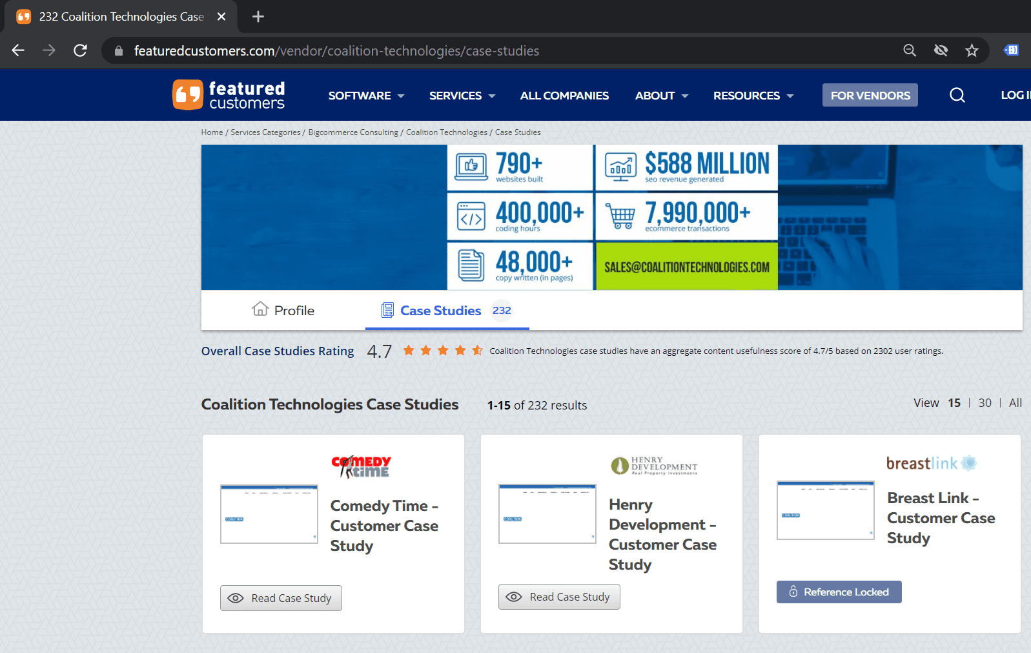The width and height of the screenshot is (1031, 653).
Task: Click the Featured Customers logo
Action: (229, 95)
